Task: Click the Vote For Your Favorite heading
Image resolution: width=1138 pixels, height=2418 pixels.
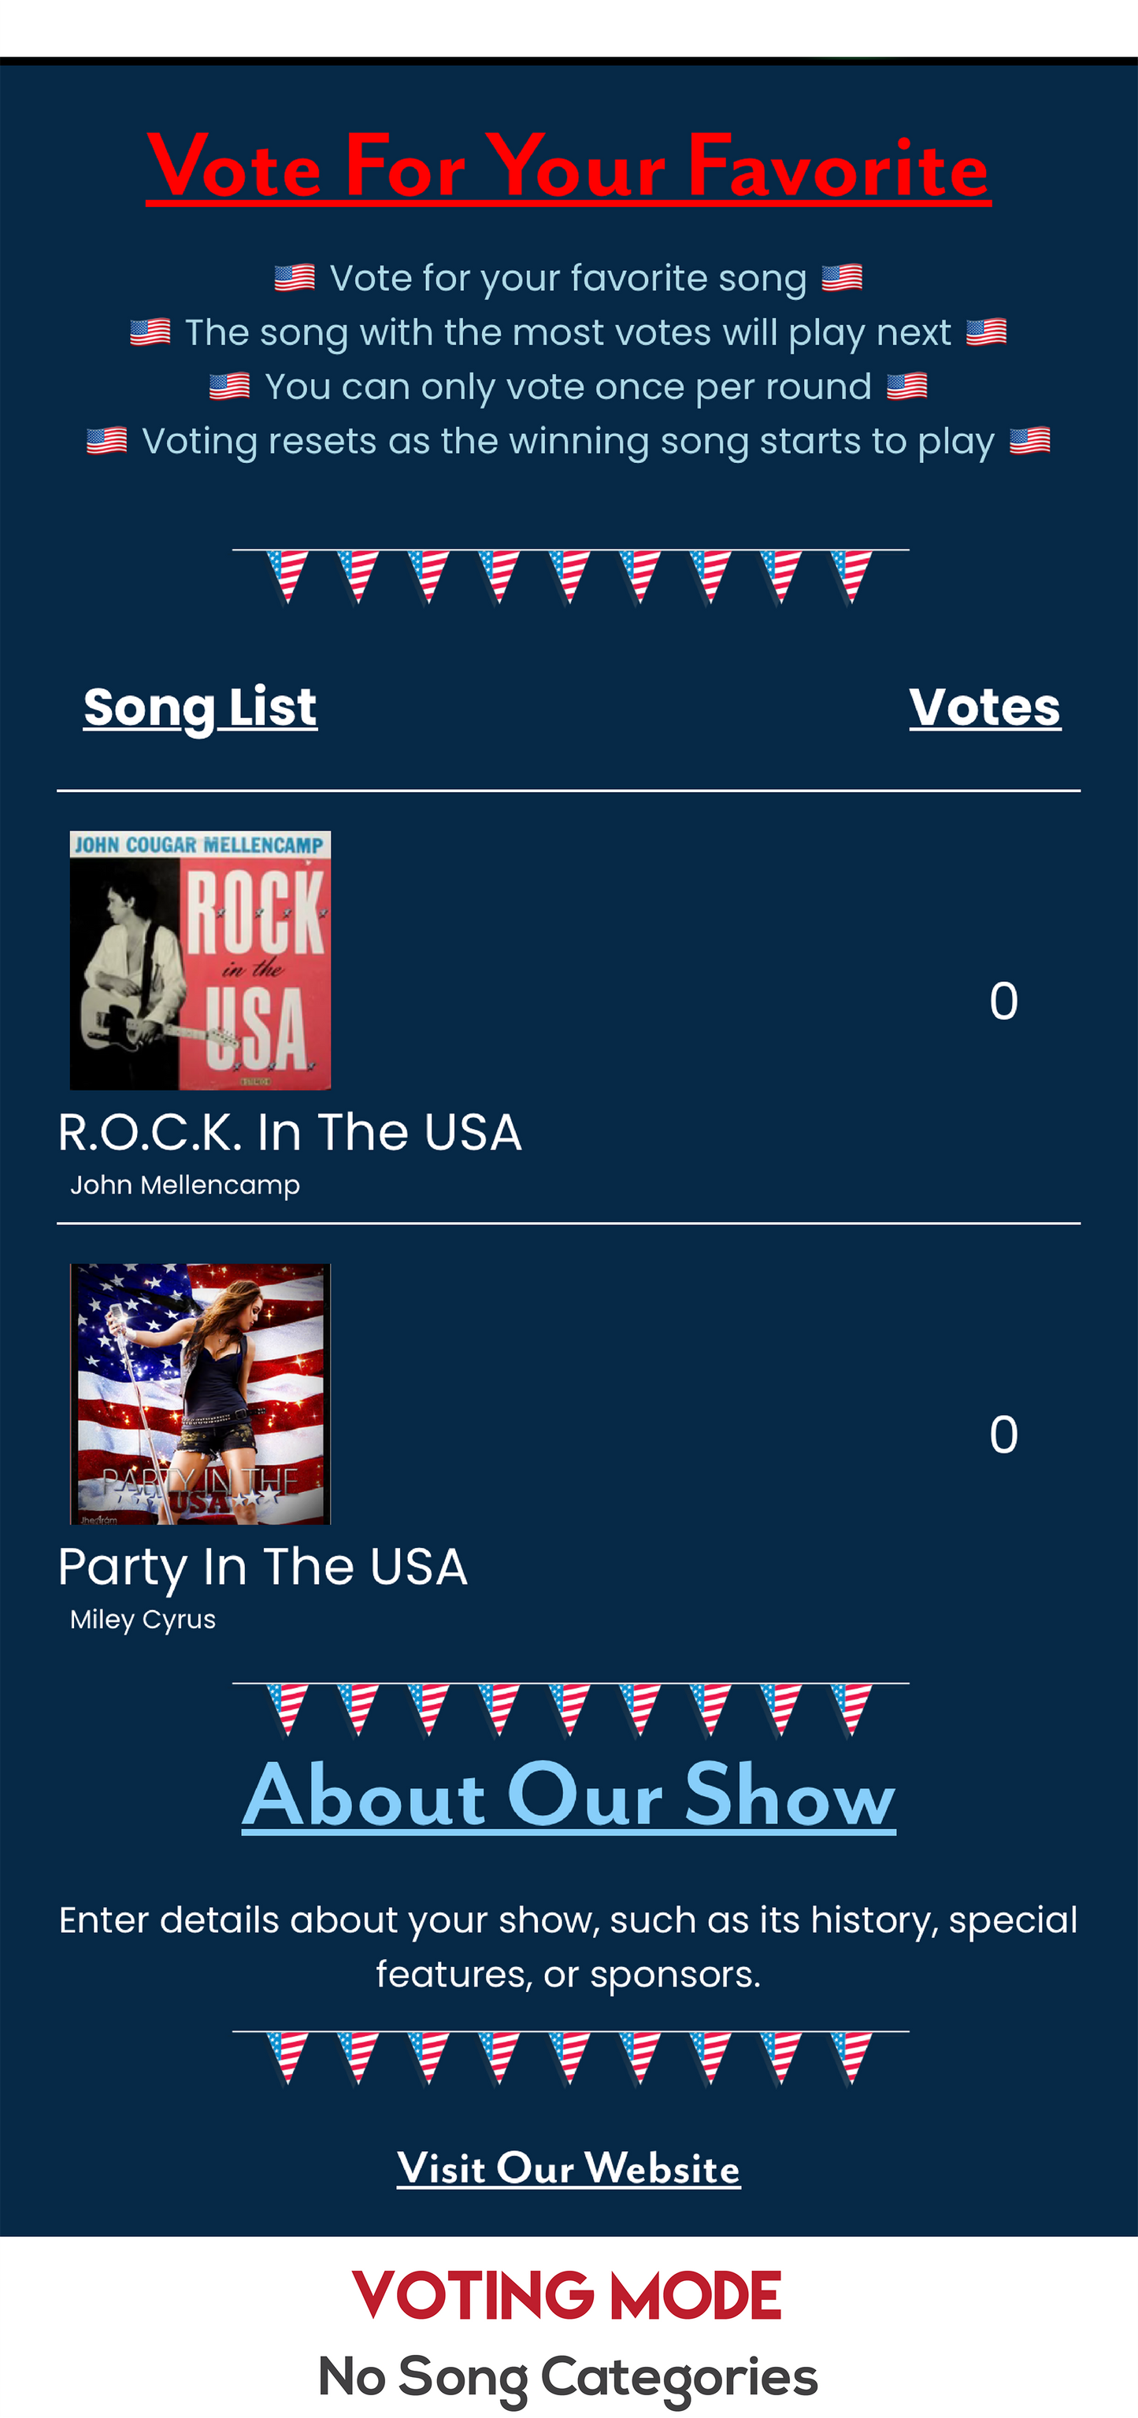Action: [x=568, y=167]
